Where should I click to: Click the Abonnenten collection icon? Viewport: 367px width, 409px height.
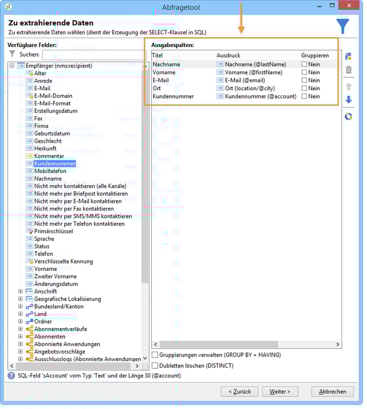pos(29,337)
